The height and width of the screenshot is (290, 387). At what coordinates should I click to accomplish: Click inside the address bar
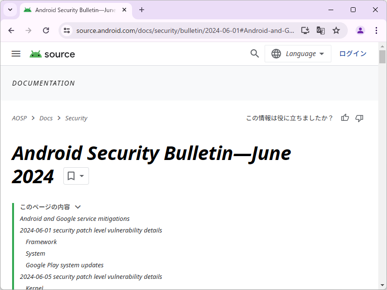pyautogui.click(x=184, y=30)
